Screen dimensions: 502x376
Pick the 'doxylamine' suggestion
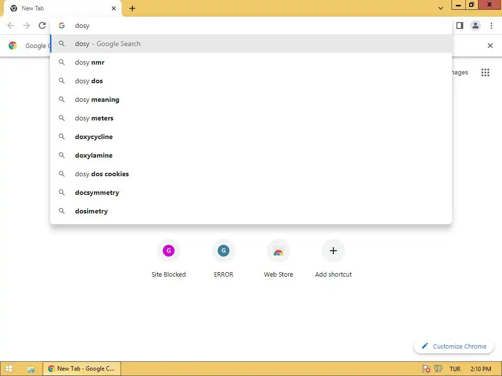(x=251, y=155)
